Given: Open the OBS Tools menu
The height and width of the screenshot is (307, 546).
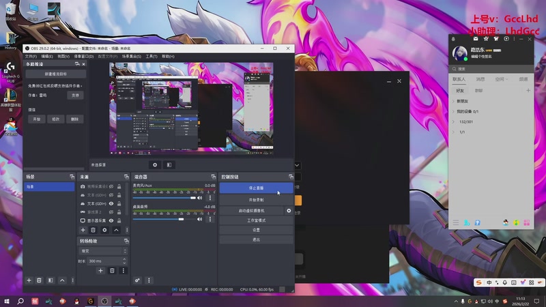Looking at the screenshot, I should coord(152,57).
